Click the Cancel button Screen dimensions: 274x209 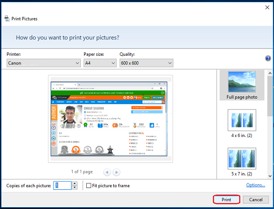click(256, 199)
